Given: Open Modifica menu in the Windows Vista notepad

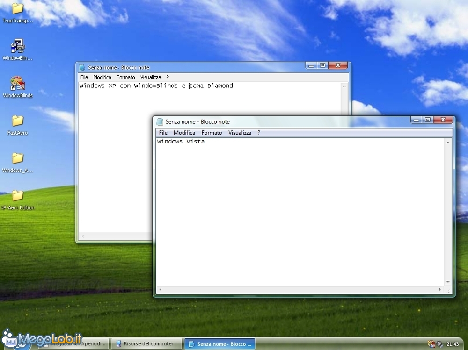Looking at the screenshot, I should (x=184, y=133).
